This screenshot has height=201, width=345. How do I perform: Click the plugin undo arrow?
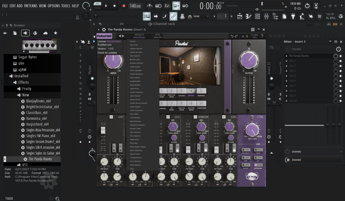click(232, 36)
